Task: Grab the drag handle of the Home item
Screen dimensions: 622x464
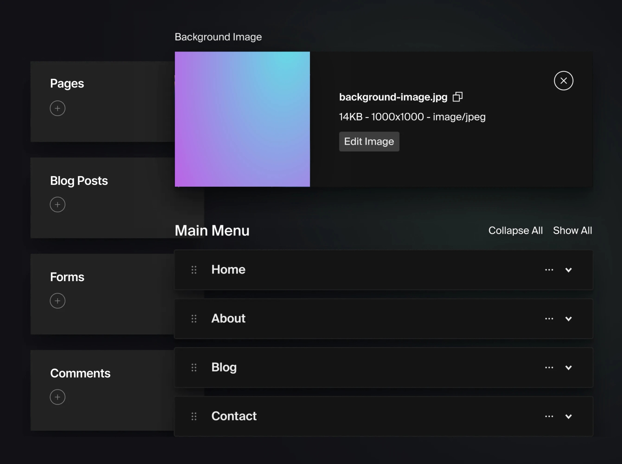Action: pos(194,270)
